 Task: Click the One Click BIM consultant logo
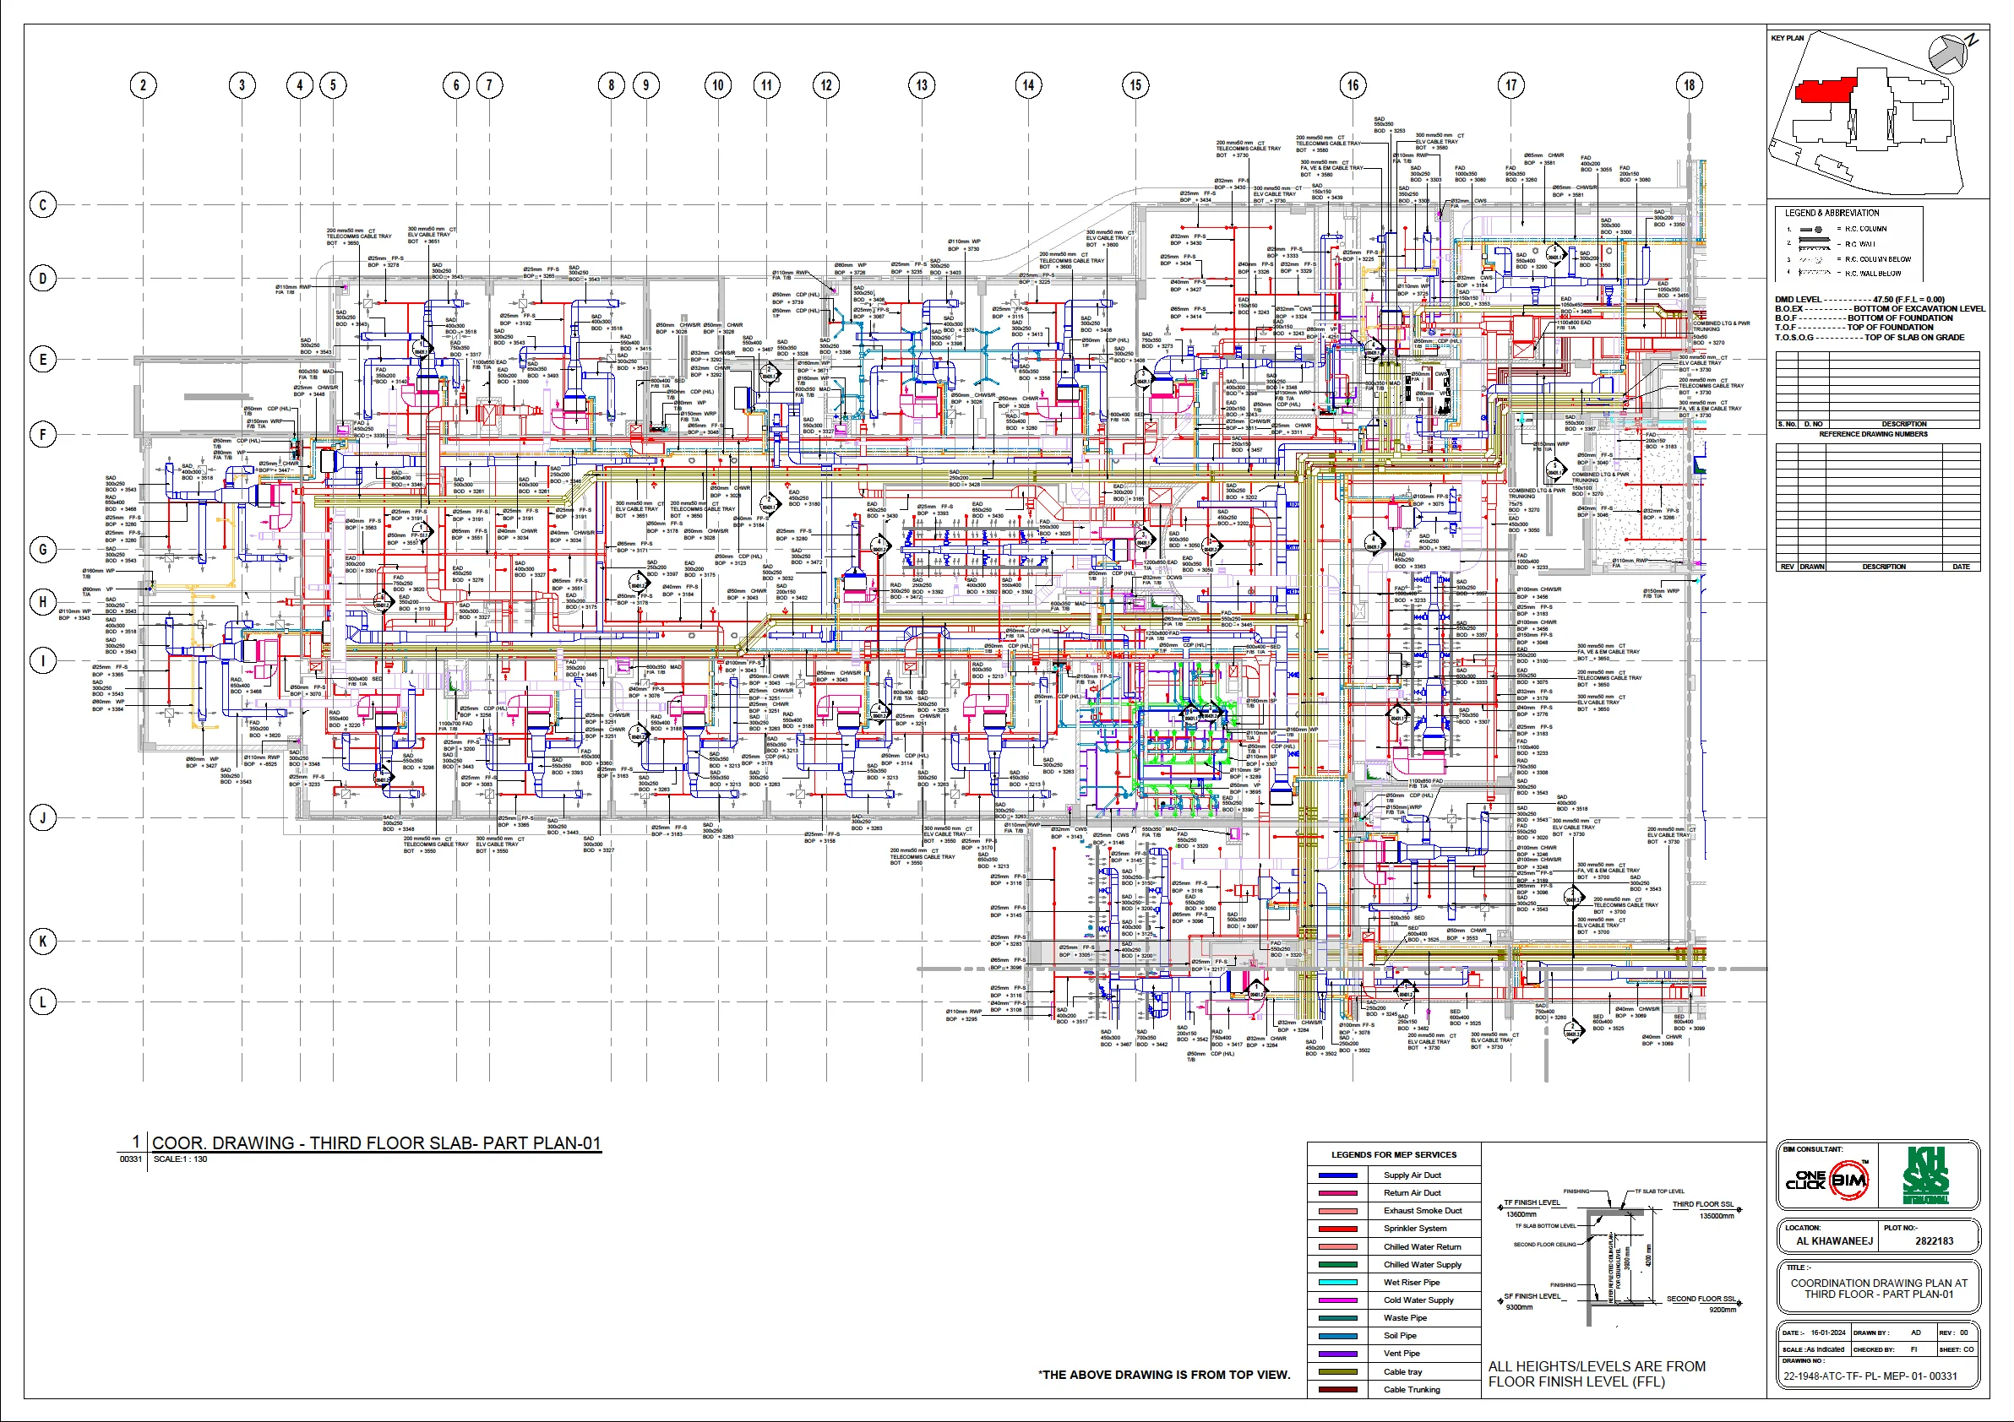(x=1828, y=1180)
